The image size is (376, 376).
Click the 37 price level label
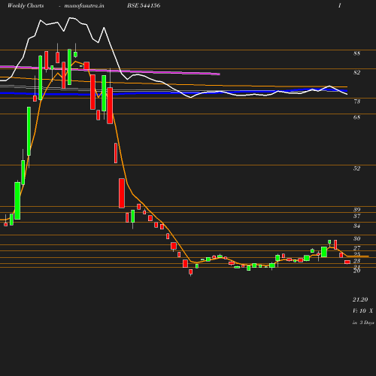click(x=356, y=216)
